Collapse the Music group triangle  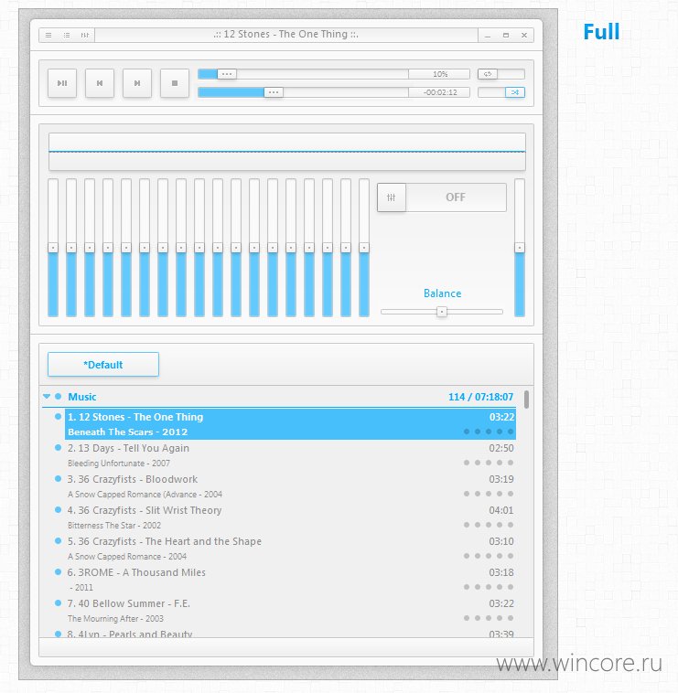47,397
